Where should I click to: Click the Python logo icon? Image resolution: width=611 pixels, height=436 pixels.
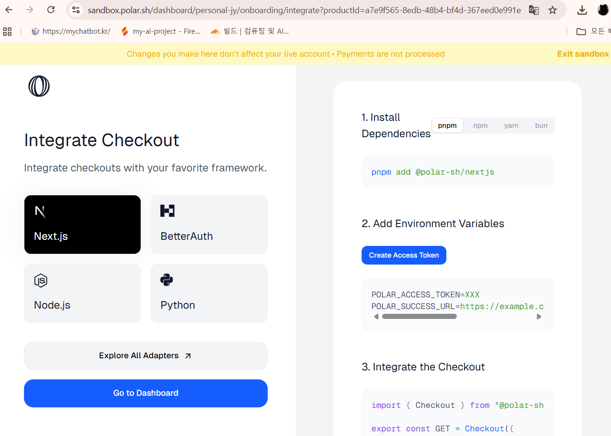[x=166, y=280]
